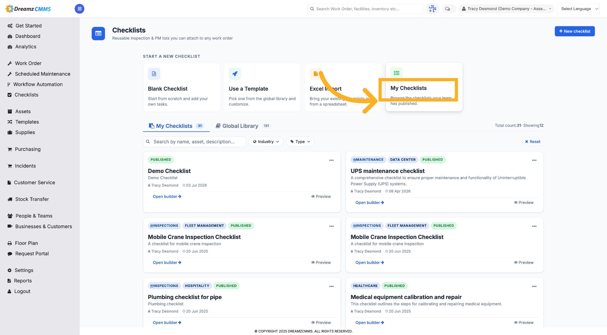
Task: Click the Use a Template rocket icon
Action: [235, 74]
